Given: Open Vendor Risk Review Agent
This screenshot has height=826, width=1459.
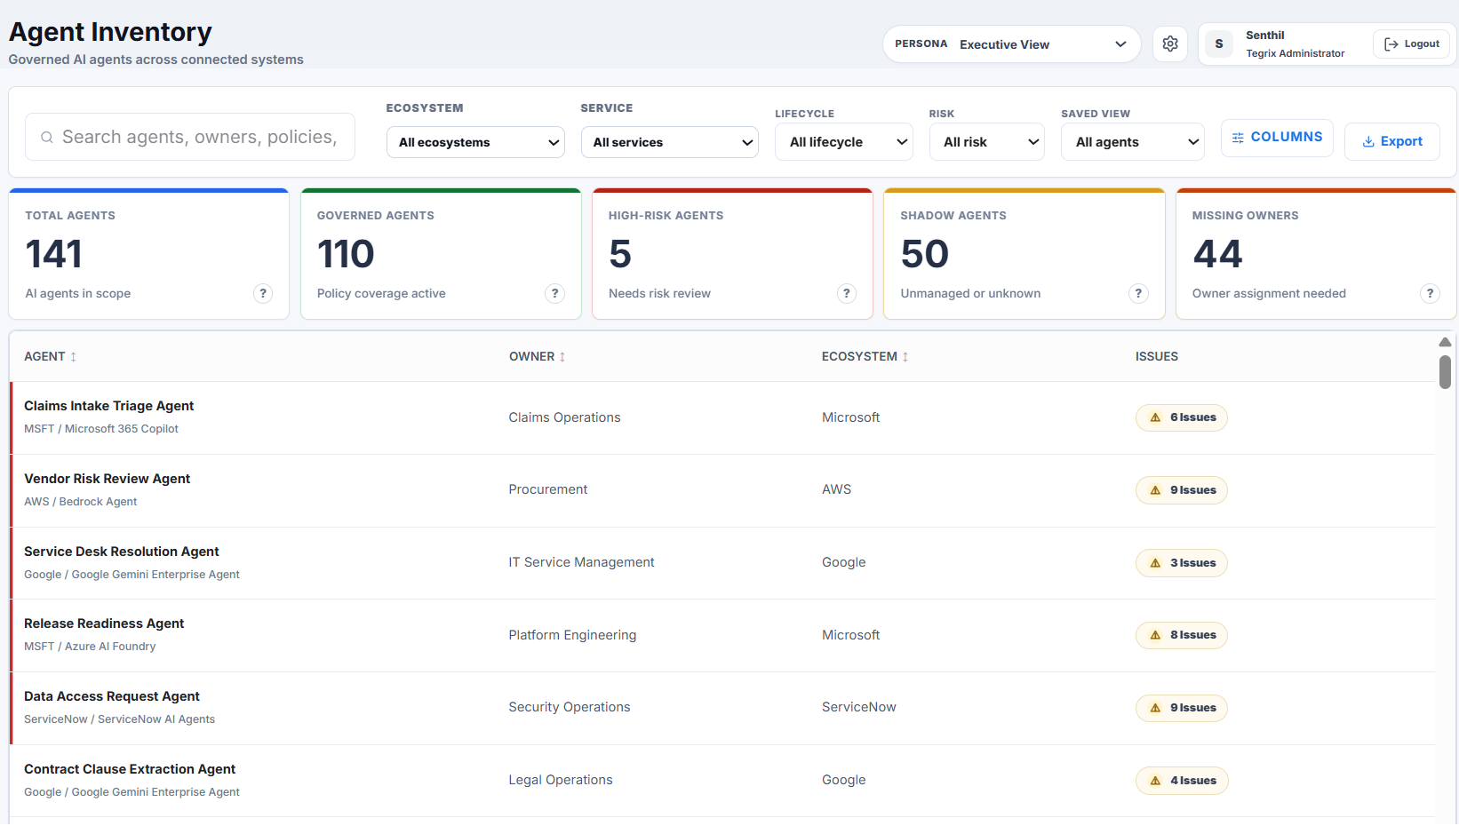Looking at the screenshot, I should tap(107, 479).
